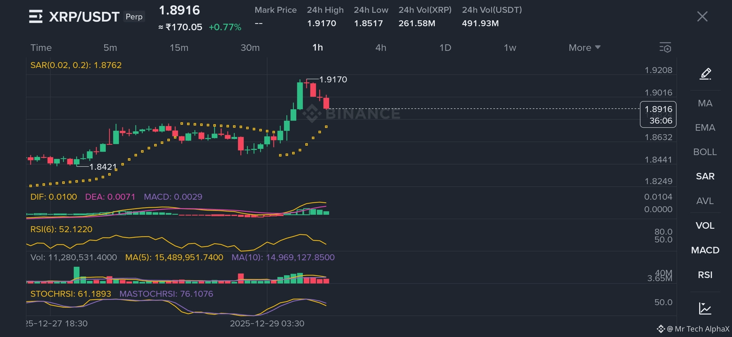Disable the SAR indicator
This screenshot has width=732, height=337.
click(x=705, y=176)
